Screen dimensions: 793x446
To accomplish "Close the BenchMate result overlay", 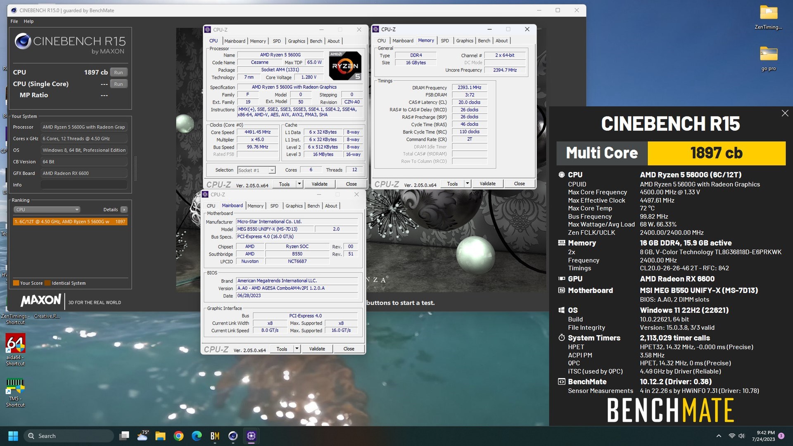I will point(785,113).
